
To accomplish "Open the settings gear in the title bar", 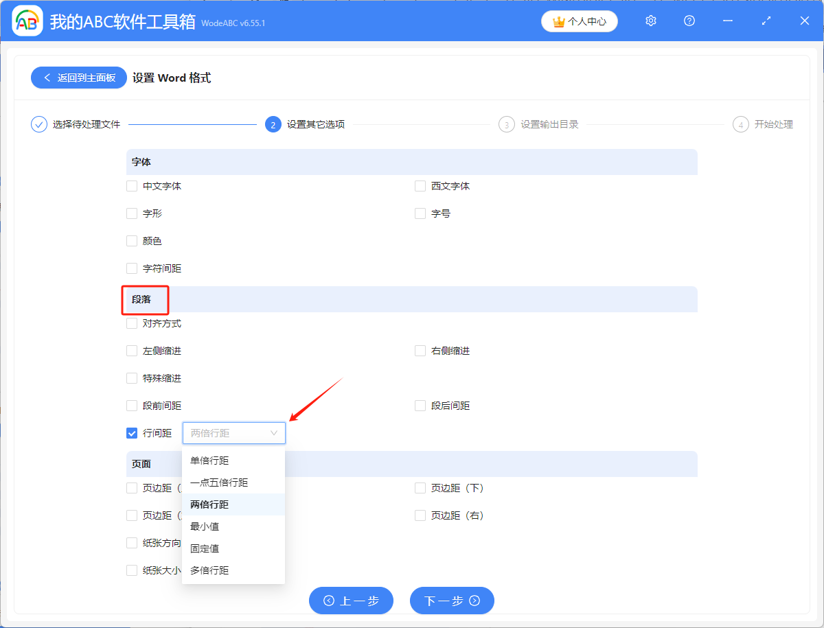I will pos(650,21).
